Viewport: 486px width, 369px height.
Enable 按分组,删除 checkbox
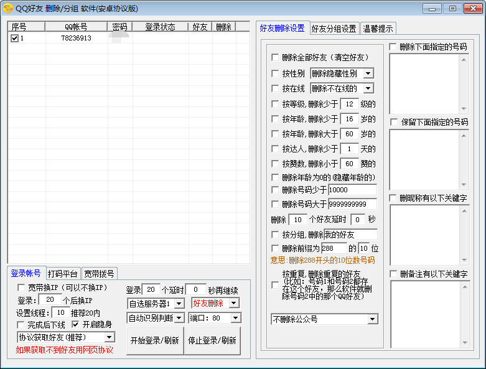pyautogui.click(x=274, y=235)
